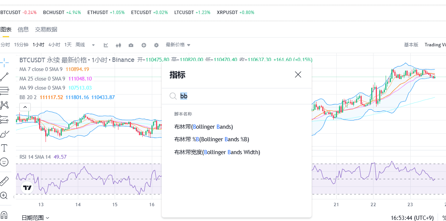This screenshot has width=446, height=221.
Task: Click the 16:53:44 (UTC+9) timezone clock
Action: [x=413, y=218]
